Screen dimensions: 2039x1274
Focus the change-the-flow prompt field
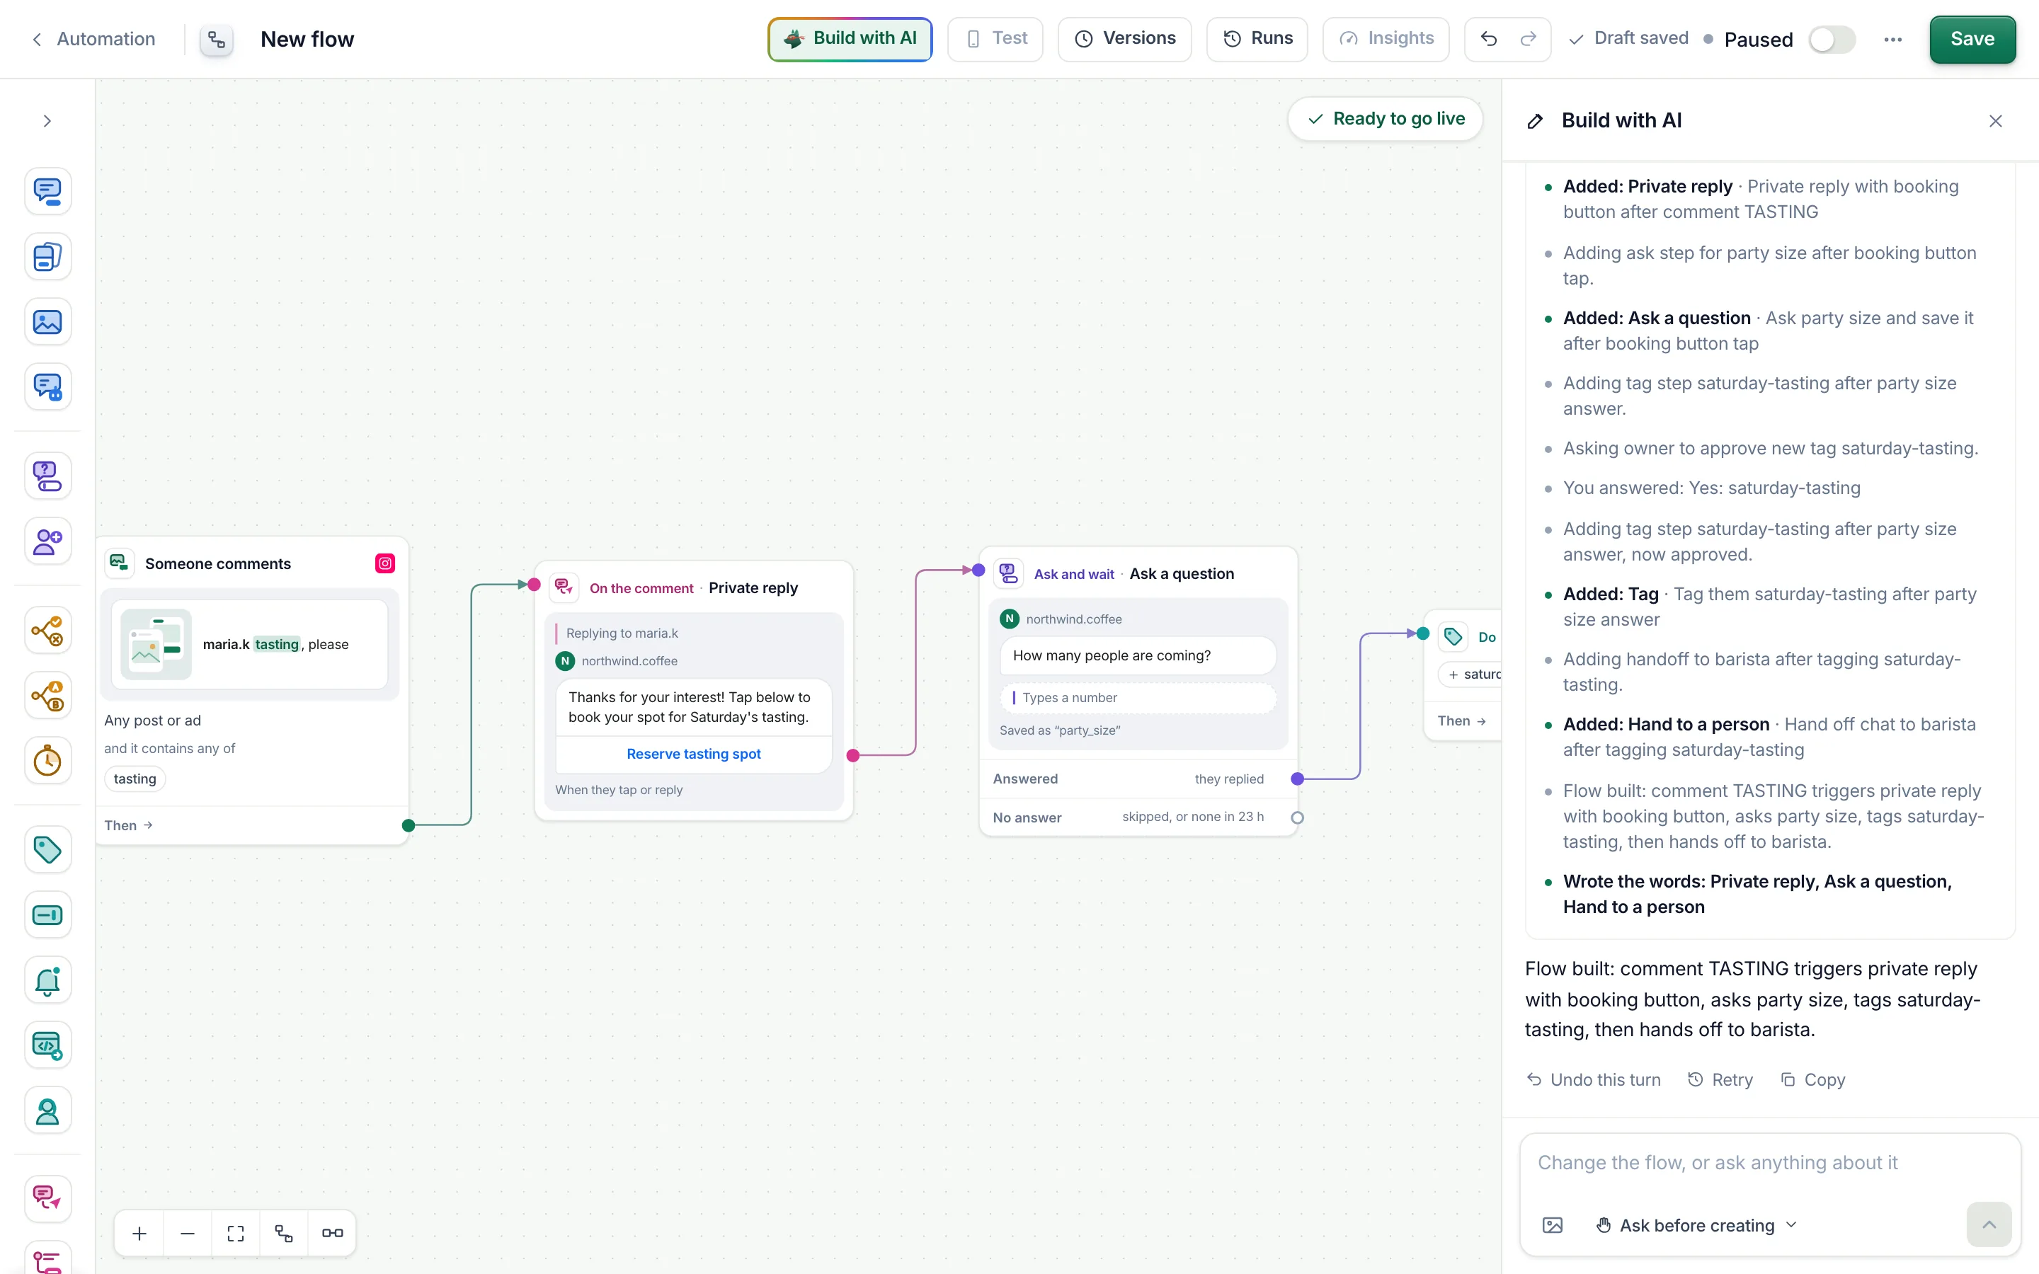coord(1769,1163)
